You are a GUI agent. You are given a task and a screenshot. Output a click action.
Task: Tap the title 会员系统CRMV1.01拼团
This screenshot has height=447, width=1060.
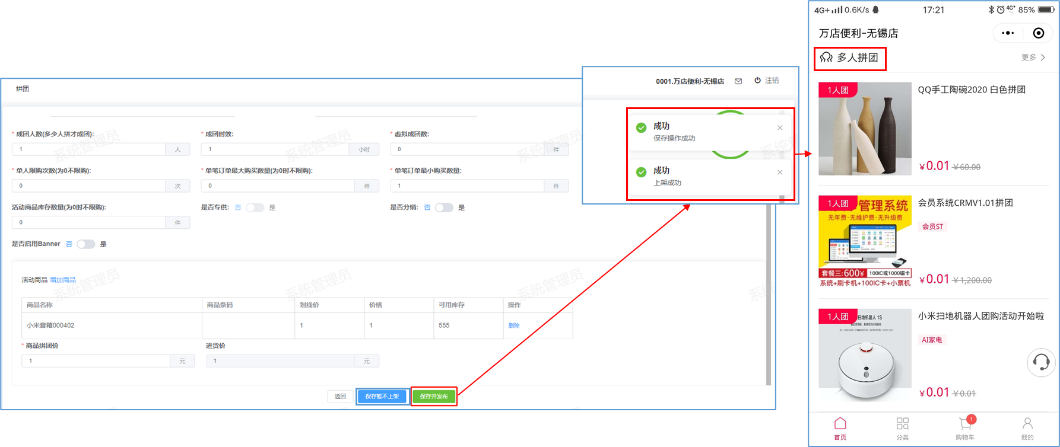click(x=965, y=203)
